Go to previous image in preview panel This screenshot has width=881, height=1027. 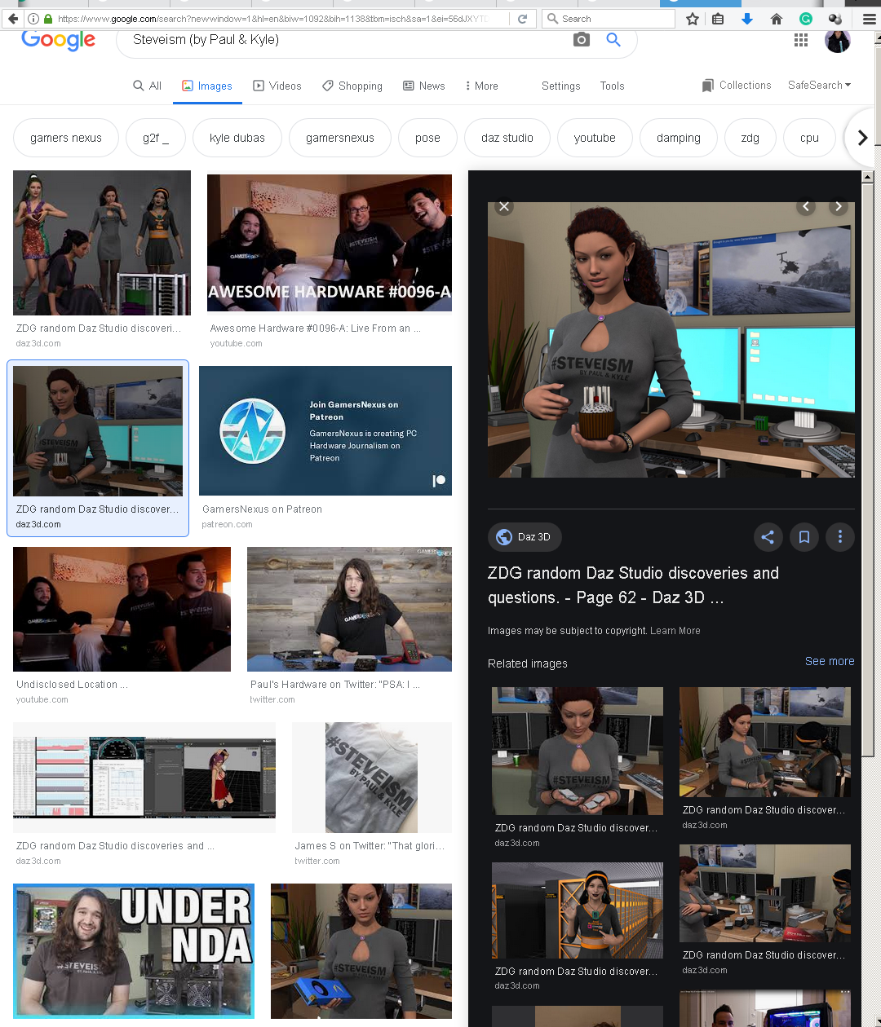806,207
